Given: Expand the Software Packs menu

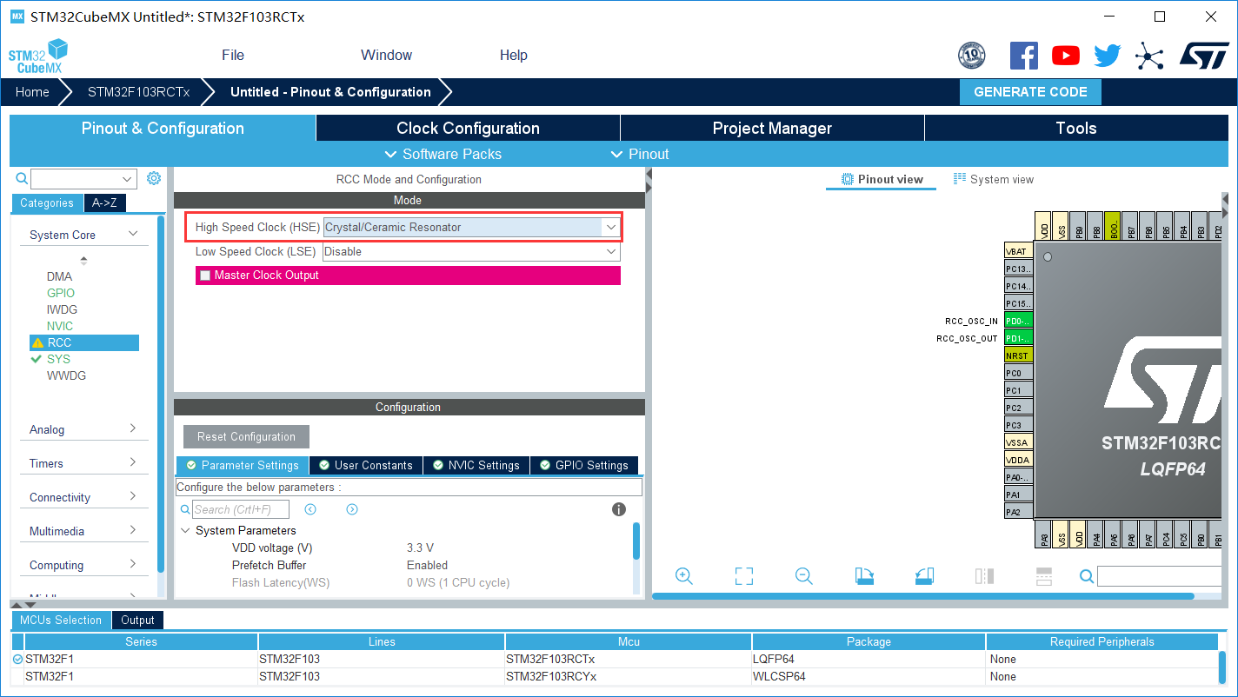Looking at the screenshot, I should click(443, 154).
